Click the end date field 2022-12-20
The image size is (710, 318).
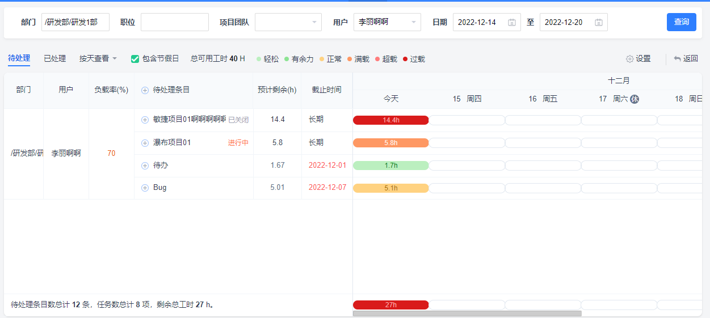(x=574, y=22)
